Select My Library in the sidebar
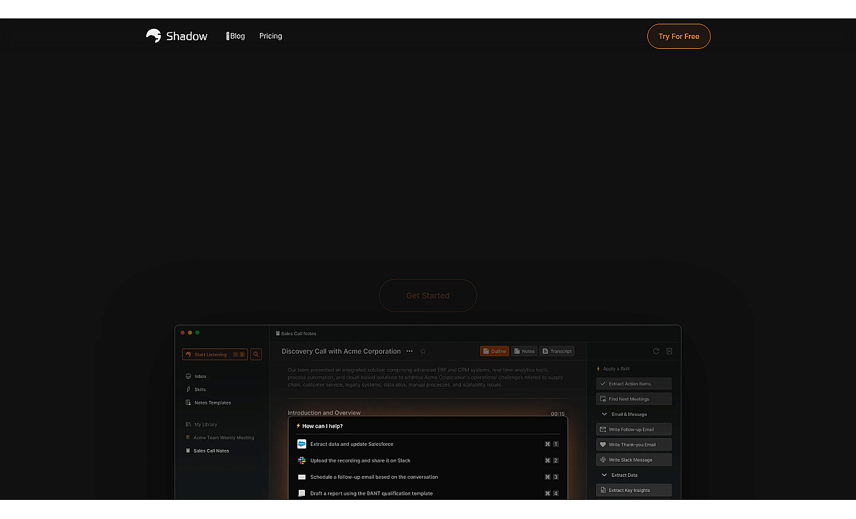 click(201, 424)
